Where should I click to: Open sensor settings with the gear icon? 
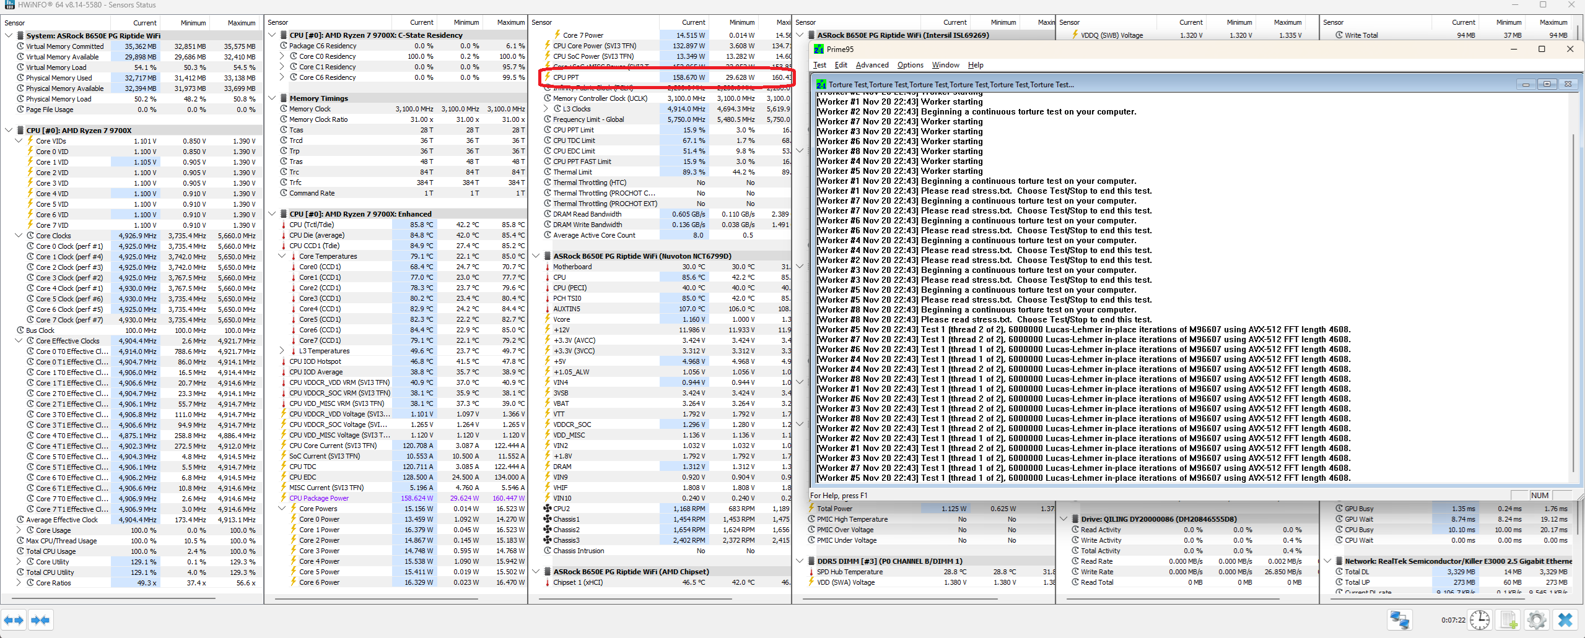pyautogui.click(x=1537, y=619)
